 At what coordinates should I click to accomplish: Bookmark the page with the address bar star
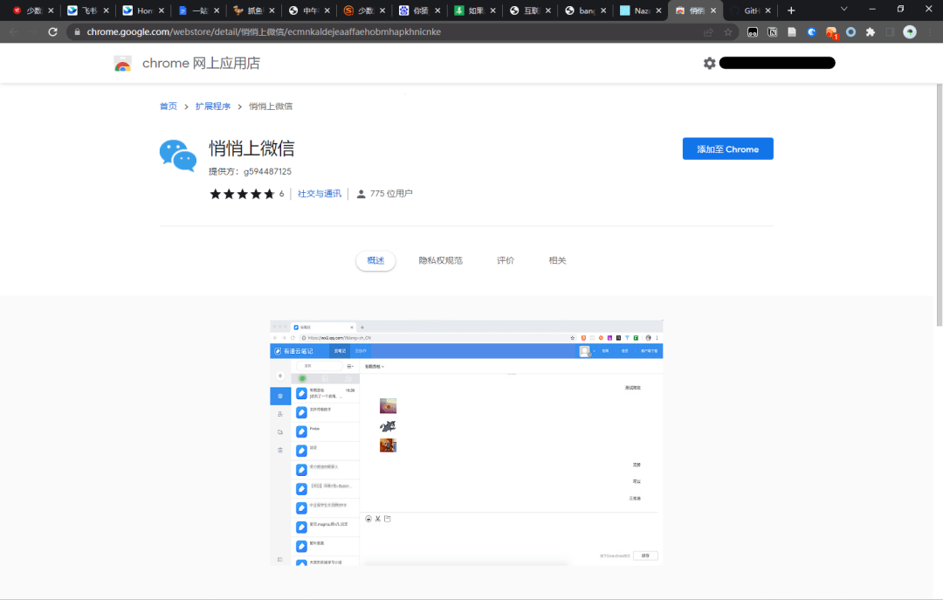pos(728,31)
